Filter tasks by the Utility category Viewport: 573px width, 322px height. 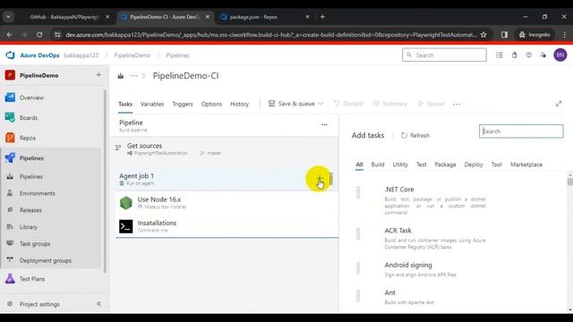click(x=400, y=165)
